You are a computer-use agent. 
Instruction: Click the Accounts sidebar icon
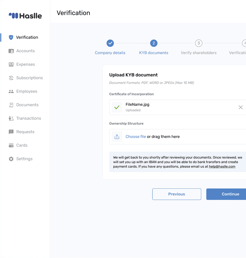point(11,51)
